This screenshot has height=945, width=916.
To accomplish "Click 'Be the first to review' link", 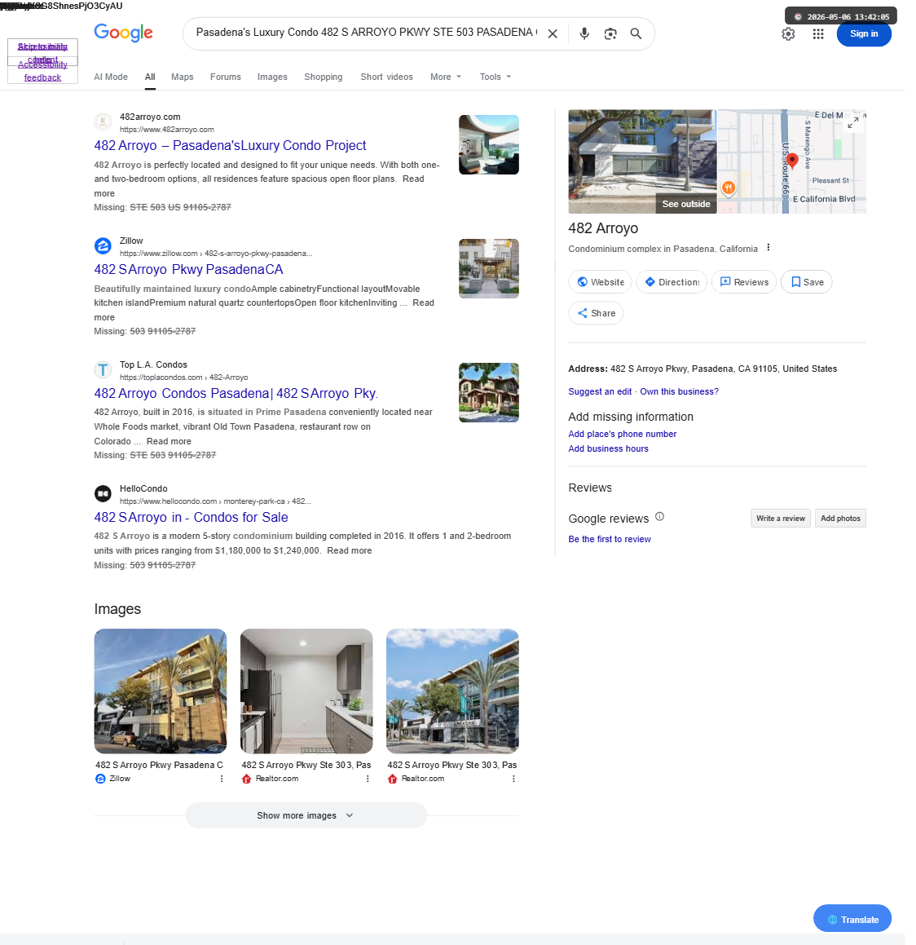I will (x=610, y=540).
